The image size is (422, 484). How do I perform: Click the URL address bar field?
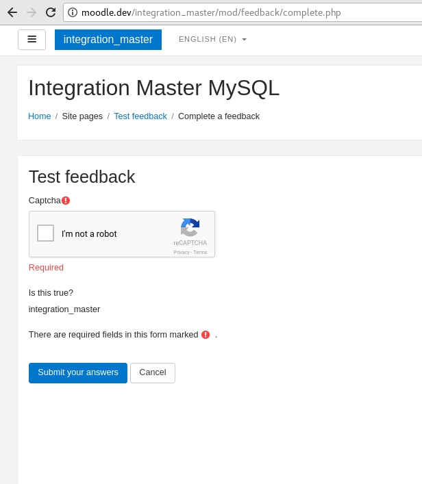point(243,12)
